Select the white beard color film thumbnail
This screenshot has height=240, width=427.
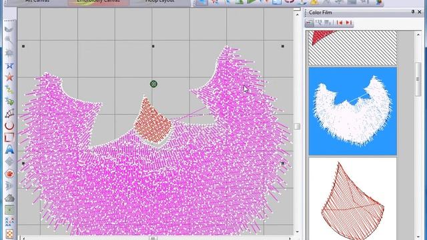click(x=353, y=111)
